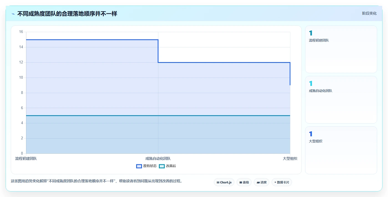
Task: Click the y-axis value 16
Action: point(21,32)
